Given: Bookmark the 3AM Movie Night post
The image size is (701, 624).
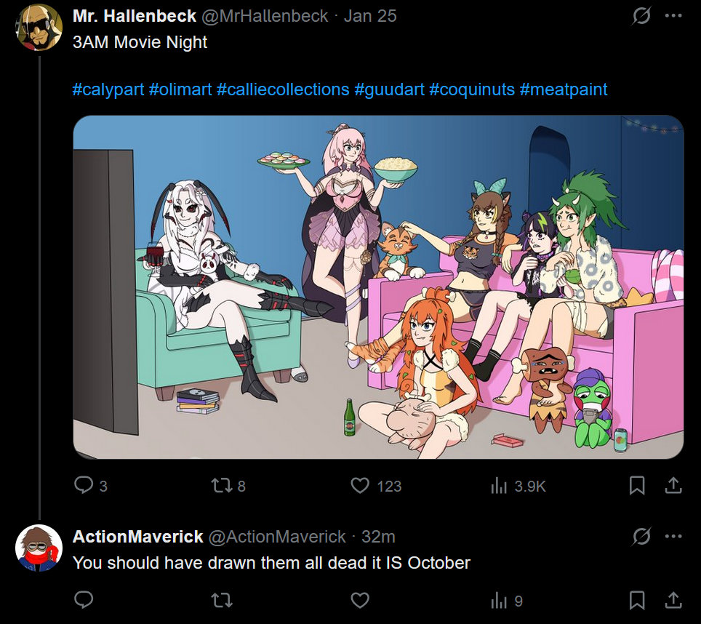Looking at the screenshot, I should coord(636,485).
